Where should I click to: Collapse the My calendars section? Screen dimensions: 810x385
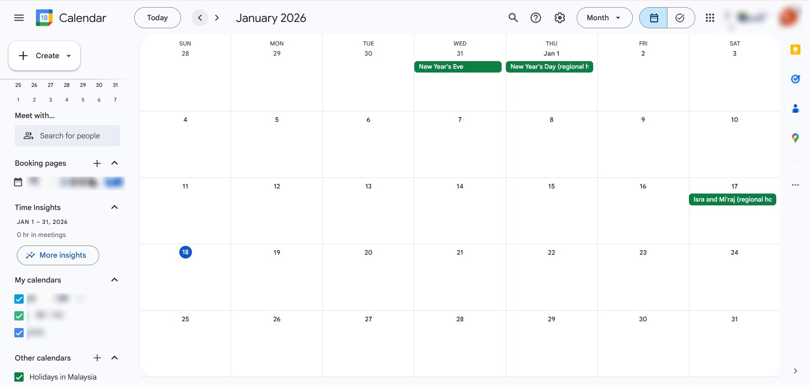114,280
